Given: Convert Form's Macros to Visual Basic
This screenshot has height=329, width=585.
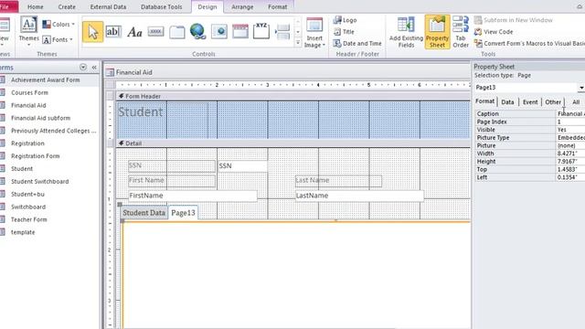Looking at the screenshot, I should [529, 43].
